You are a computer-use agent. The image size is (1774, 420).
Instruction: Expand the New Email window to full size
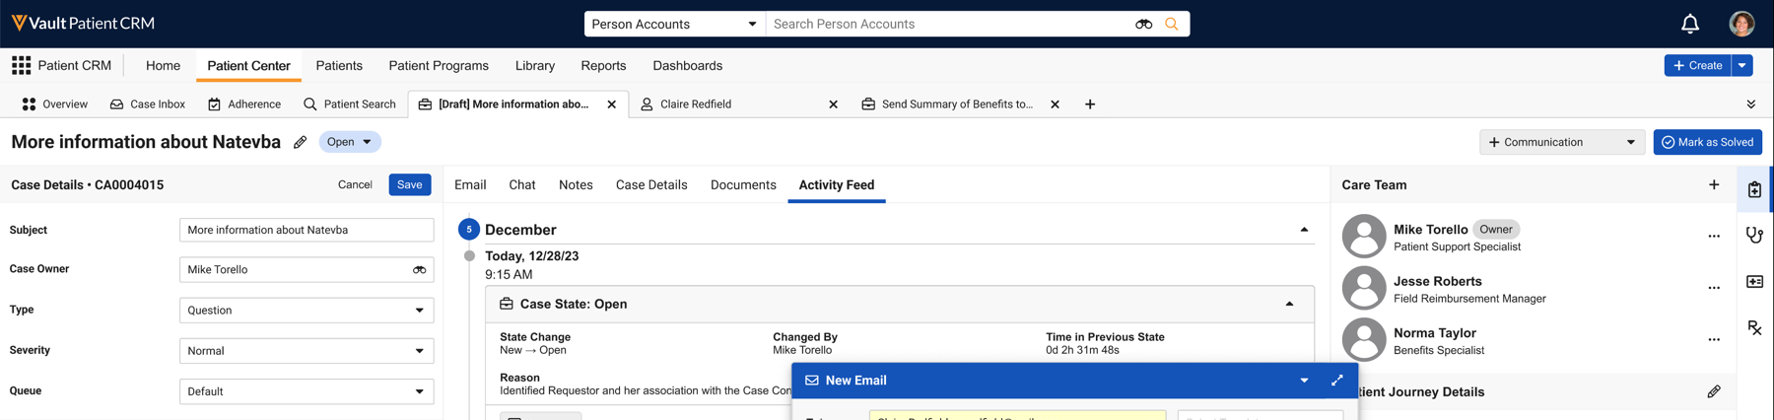coord(1336,380)
